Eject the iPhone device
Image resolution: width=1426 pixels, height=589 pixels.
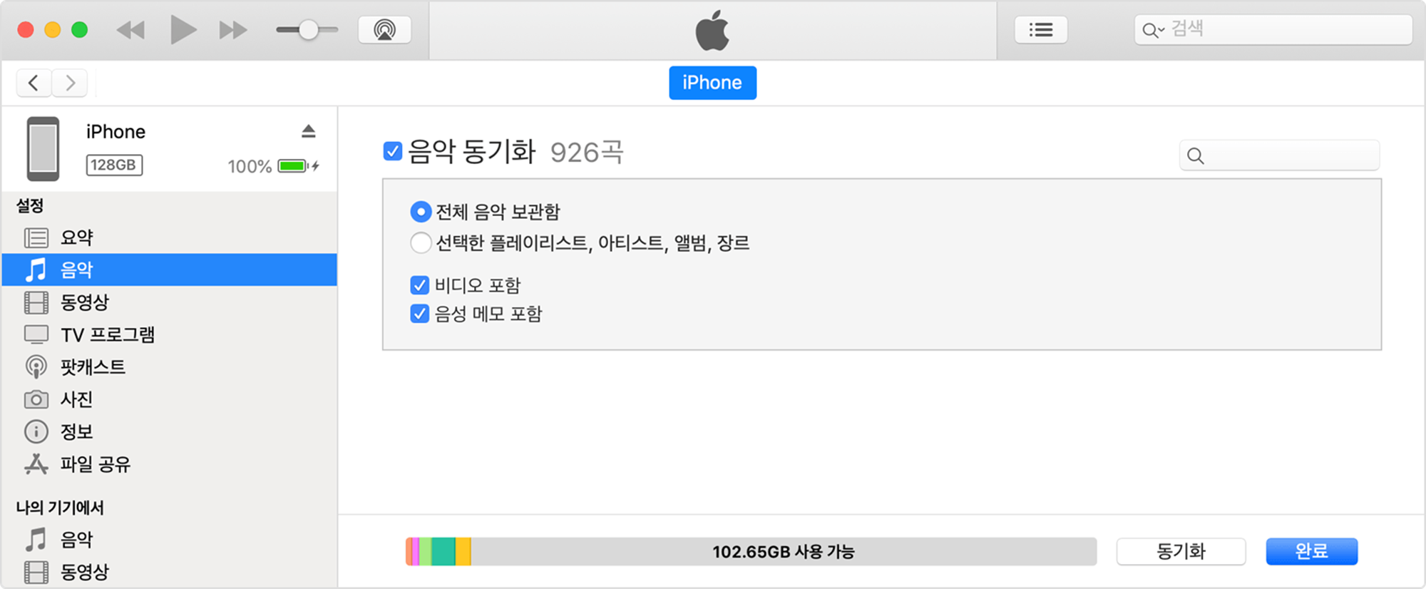(x=309, y=131)
